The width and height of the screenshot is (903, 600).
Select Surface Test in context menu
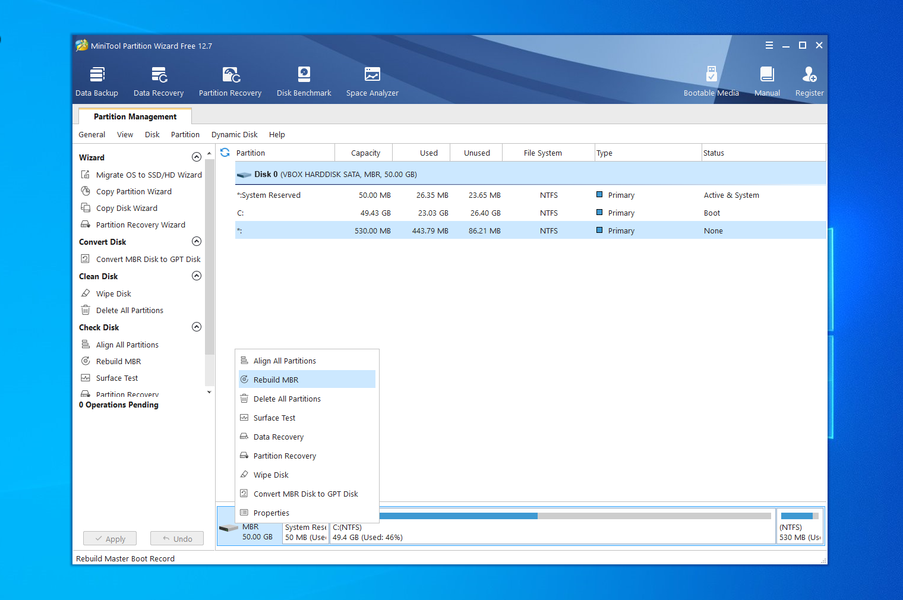tap(307, 418)
